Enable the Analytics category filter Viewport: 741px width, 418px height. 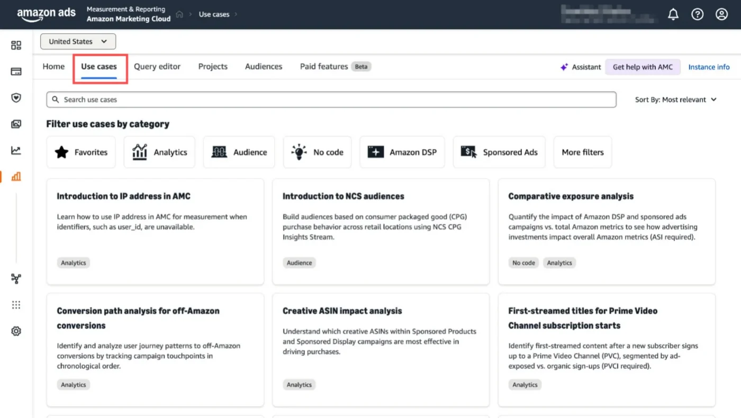(159, 152)
